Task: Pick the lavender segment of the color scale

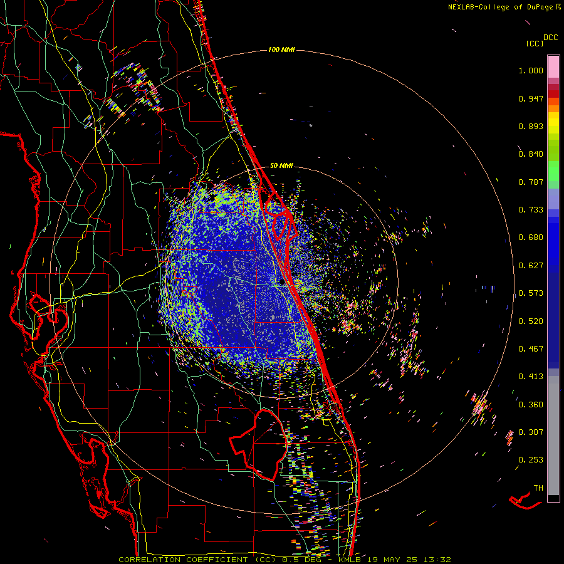Action: click(x=553, y=199)
